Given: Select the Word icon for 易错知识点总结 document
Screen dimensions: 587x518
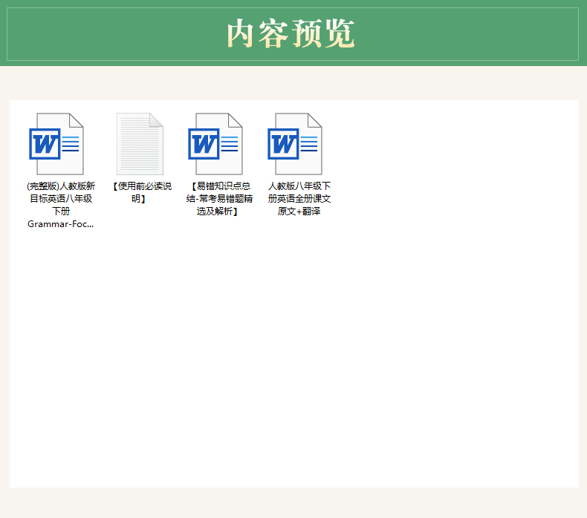Looking at the screenshot, I should pyautogui.click(x=215, y=144).
